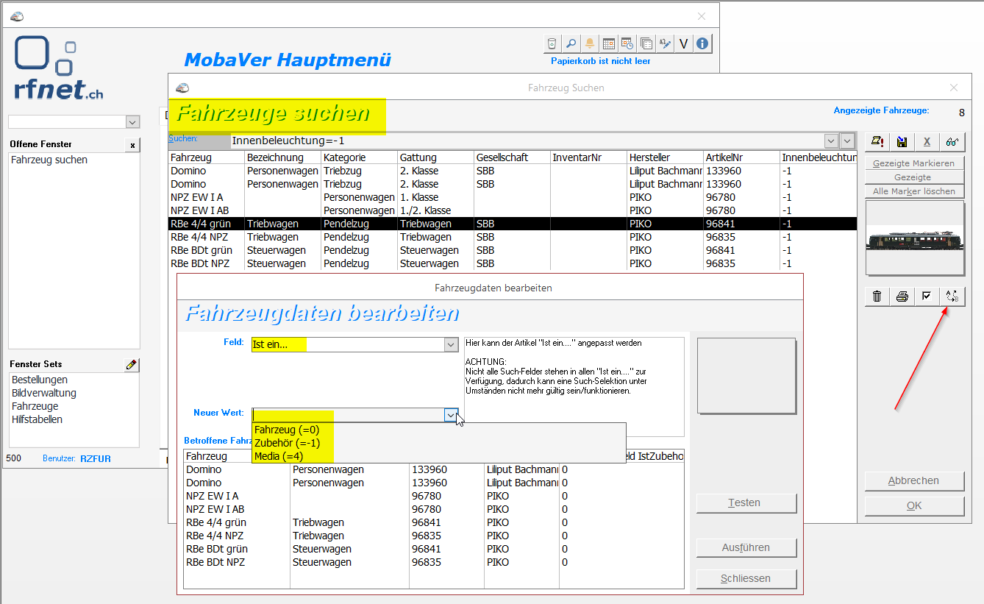
Task: Select Fahrzeug (=0) from the dropdown list
Action: tap(438, 430)
